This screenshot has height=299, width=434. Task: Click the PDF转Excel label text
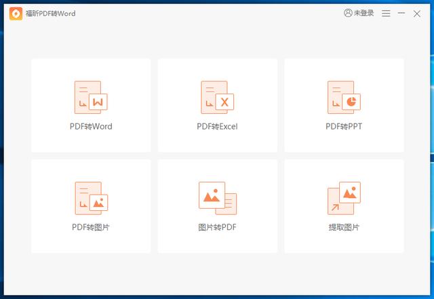coord(217,127)
